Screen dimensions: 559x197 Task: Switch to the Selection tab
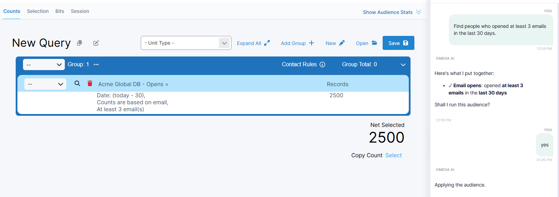(38, 11)
